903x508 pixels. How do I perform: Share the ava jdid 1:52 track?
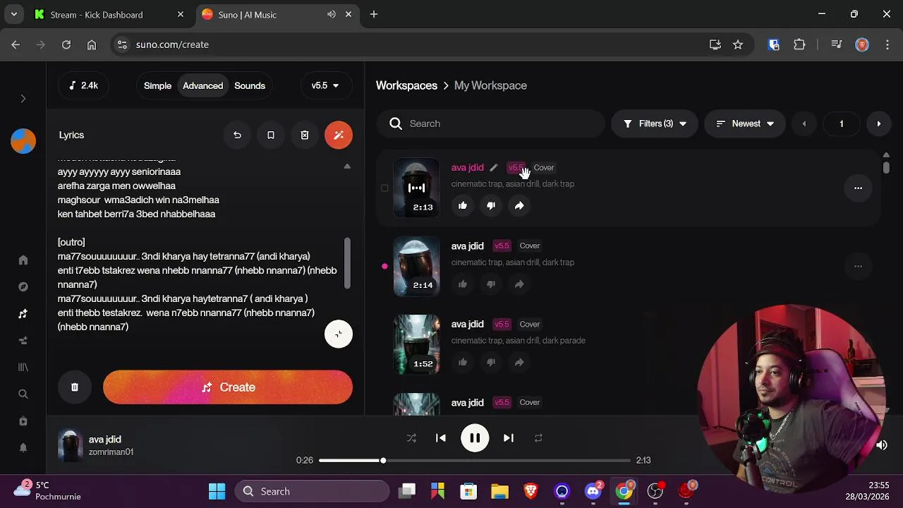coord(519,362)
